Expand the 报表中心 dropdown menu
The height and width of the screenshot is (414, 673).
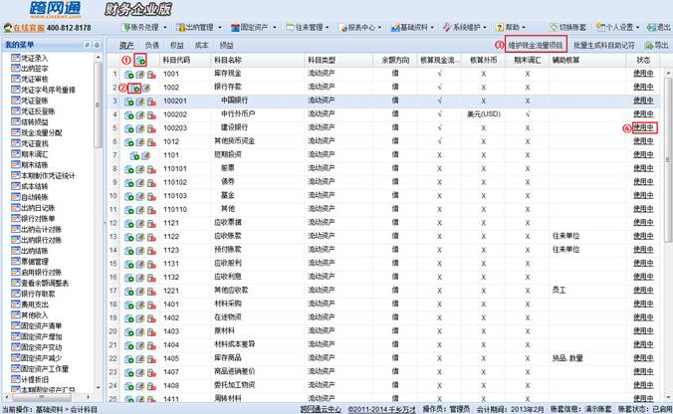click(x=353, y=27)
